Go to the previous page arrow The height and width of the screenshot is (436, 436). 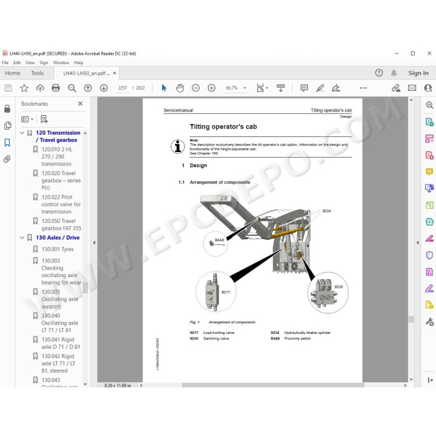point(88,88)
